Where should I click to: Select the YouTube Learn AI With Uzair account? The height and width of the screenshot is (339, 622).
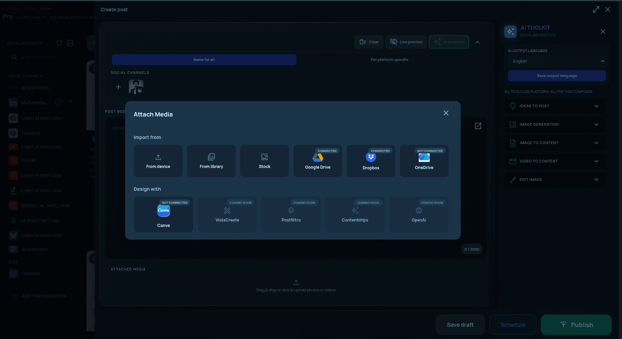[36, 147]
